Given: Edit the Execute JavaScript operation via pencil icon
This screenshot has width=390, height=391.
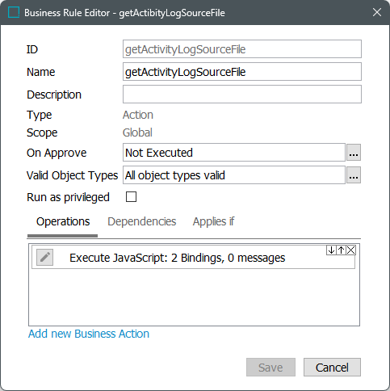Looking at the screenshot, I should (44, 257).
